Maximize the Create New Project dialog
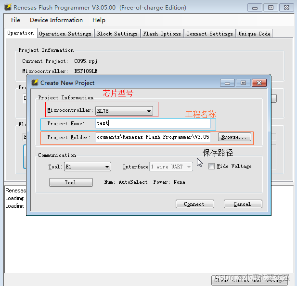 click(243, 83)
